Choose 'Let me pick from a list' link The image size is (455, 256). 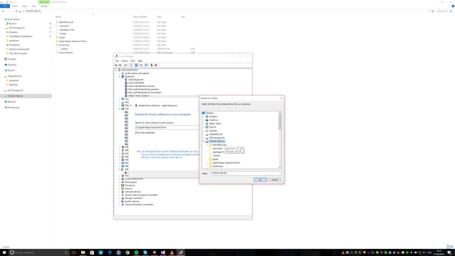coord(170,151)
